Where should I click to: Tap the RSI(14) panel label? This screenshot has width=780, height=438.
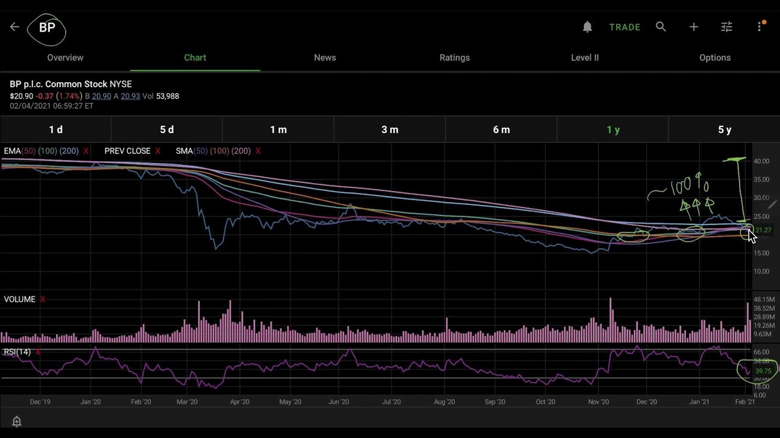click(17, 352)
